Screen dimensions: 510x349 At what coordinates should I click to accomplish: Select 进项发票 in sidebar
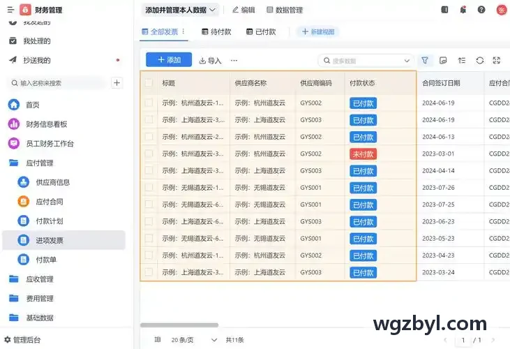[x=64, y=240]
